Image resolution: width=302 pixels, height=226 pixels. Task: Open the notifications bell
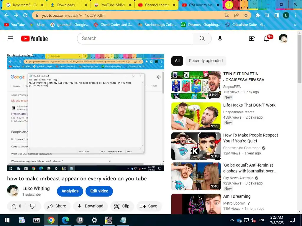[x=266, y=39]
